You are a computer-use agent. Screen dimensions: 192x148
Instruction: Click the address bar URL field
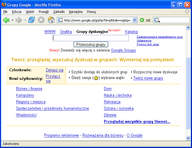coord(98,20)
